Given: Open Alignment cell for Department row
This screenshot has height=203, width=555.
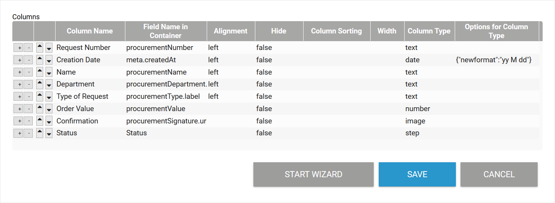Looking at the screenshot, I should [213, 84].
